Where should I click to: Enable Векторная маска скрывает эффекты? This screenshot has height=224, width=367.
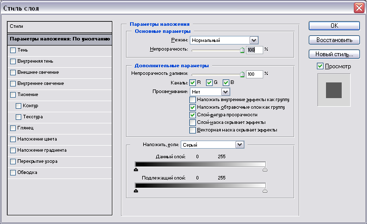pos(192,130)
